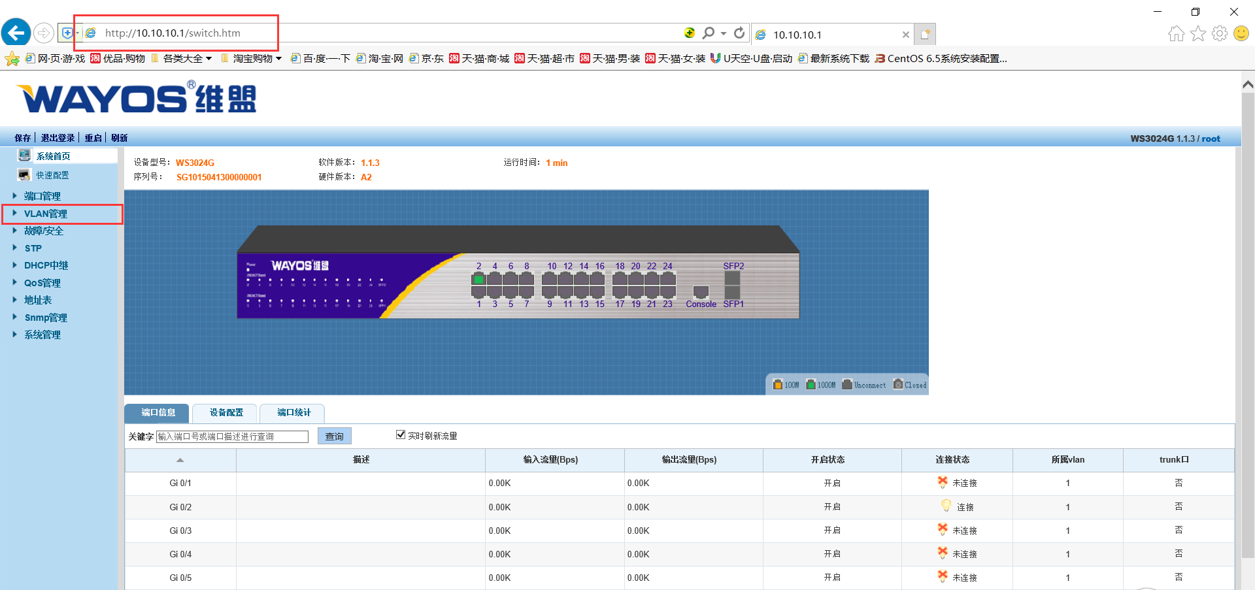Open the U天空U盘启动 bookmark
The height and width of the screenshot is (590, 1255).
[x=751, y=59]
